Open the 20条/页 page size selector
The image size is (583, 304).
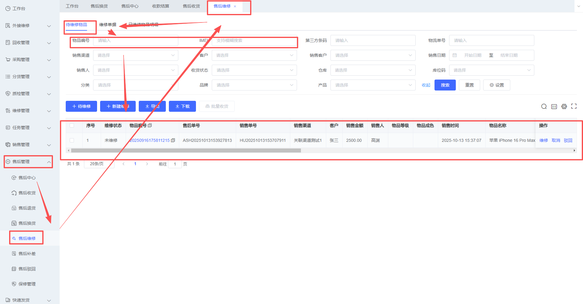tap(99, 164)
